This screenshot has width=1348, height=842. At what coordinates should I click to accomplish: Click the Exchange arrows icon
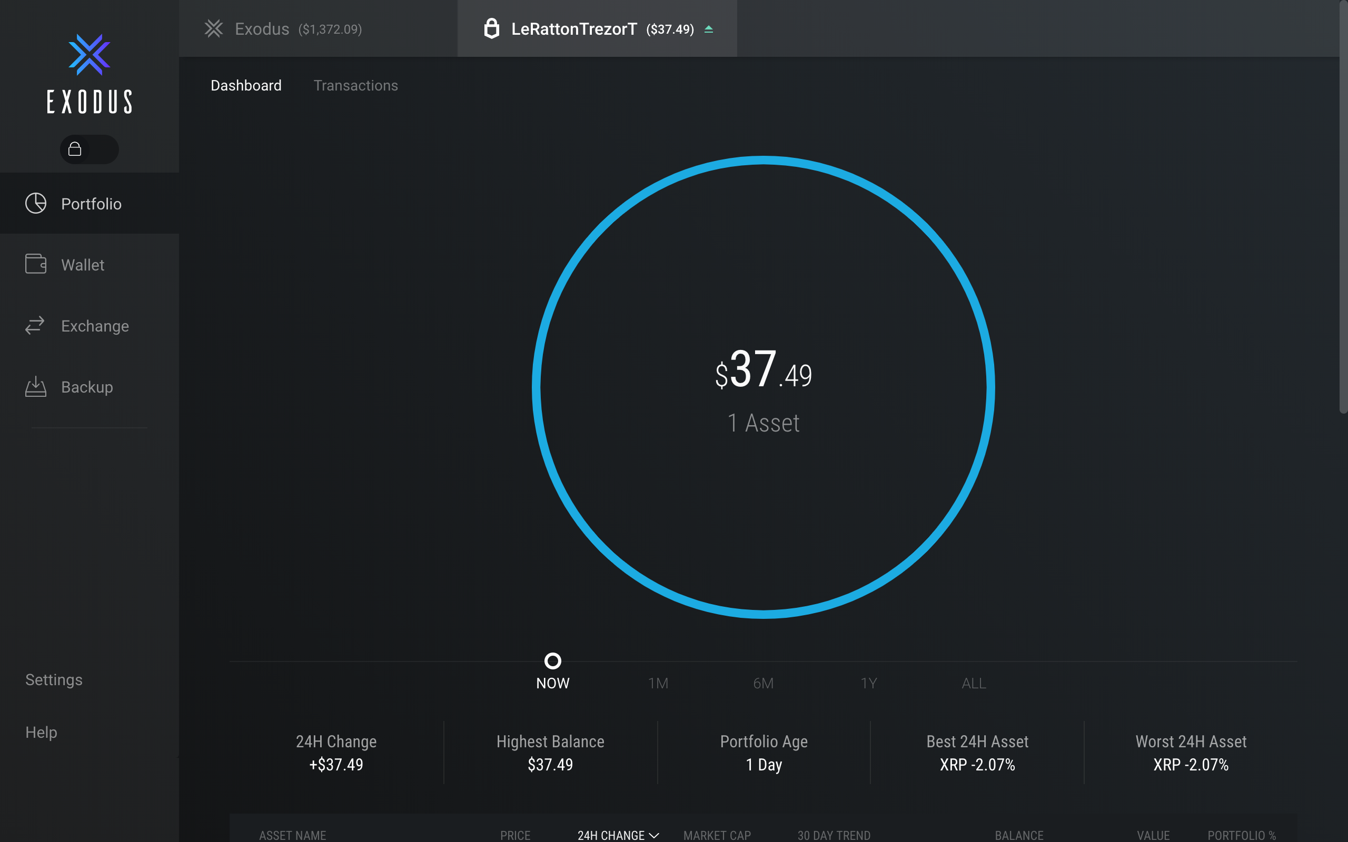(x=35, y=325)
